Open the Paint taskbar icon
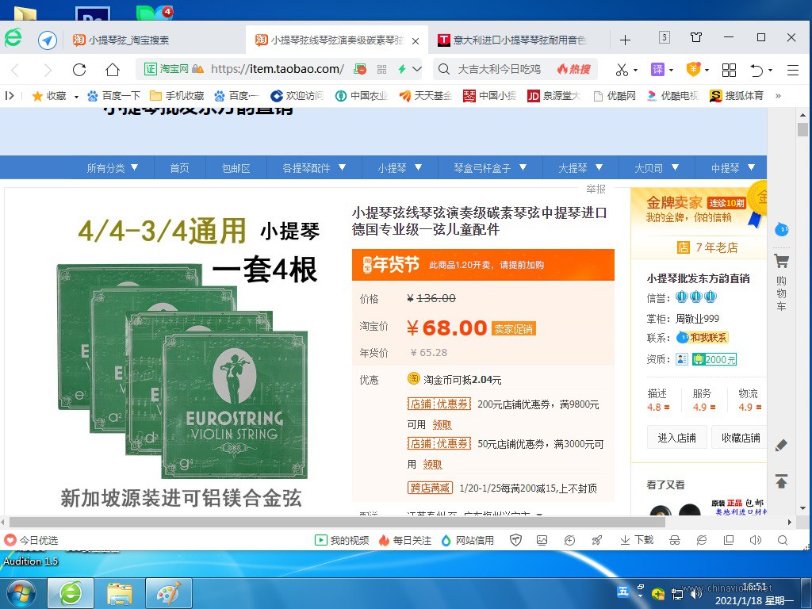Screen dimensions: 812x609 (169, 593)
